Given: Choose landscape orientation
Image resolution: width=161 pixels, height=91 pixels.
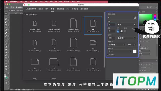Looking at the screenshot, I should [121, 31].
